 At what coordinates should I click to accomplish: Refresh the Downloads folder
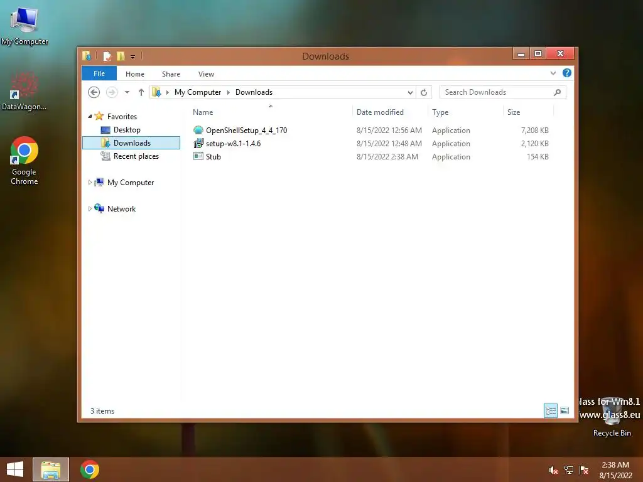(x=424, y=93)
